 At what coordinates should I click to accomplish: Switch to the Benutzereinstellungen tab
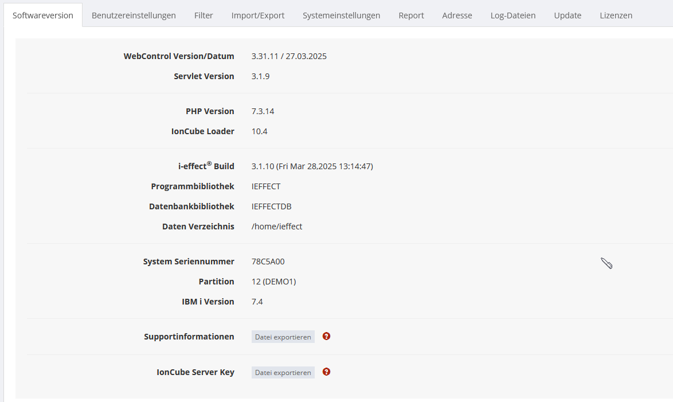point(134,15)
